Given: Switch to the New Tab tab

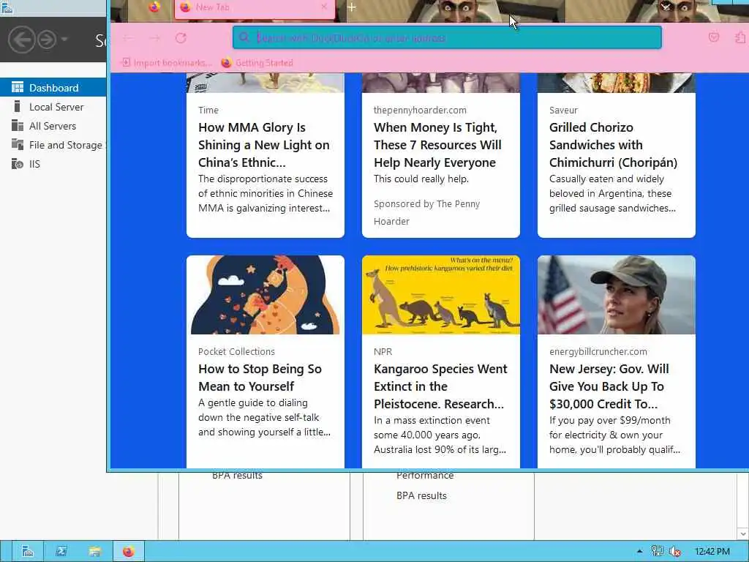Looking at the screenshot, I should (x=254, y=8).
